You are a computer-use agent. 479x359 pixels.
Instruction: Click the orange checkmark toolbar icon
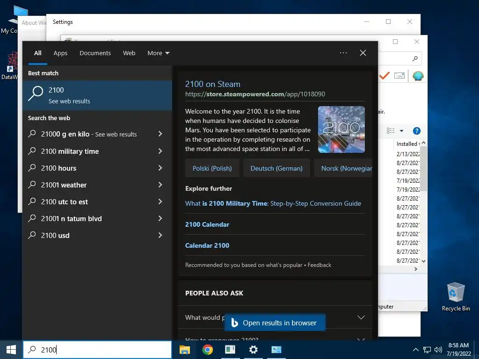tap(385, 75)
